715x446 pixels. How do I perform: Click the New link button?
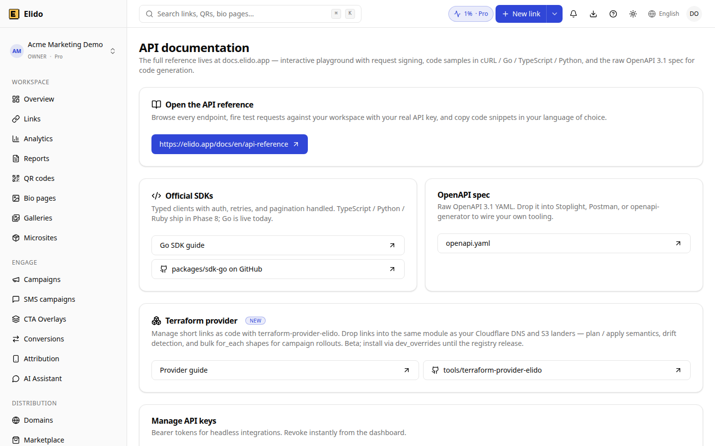tap(521, 14)
